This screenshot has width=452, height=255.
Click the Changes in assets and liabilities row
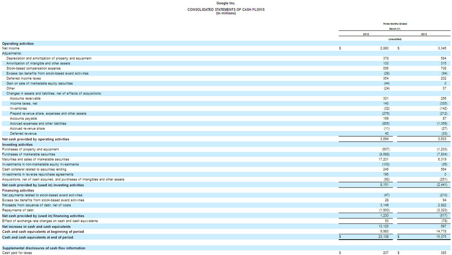point(54,94)
